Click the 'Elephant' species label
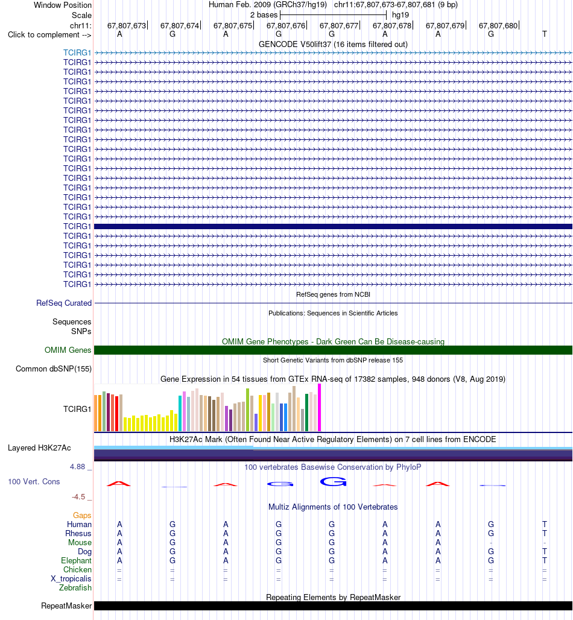 click(x=76, y=561)
